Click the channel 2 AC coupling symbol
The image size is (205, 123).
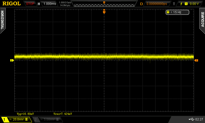click(x=41, y=119)
